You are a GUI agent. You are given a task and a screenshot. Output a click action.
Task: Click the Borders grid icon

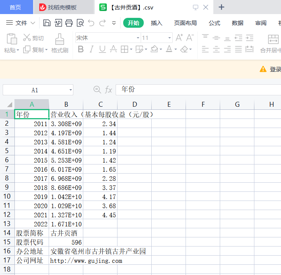124,49
